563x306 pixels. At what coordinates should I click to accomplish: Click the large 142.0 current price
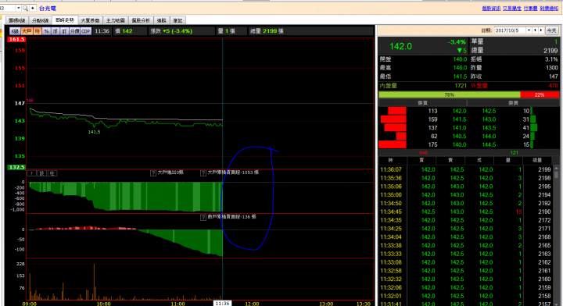coord(400,46)
